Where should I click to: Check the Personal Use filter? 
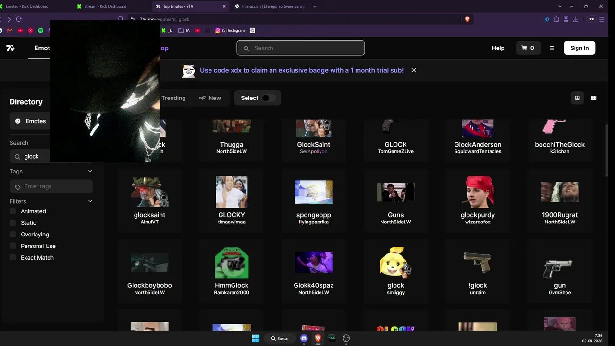coord(13,246)
